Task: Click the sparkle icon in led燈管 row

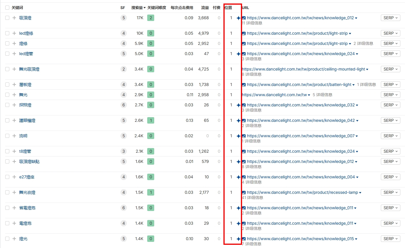Action: pyautogui.click(x=239, y=54)
